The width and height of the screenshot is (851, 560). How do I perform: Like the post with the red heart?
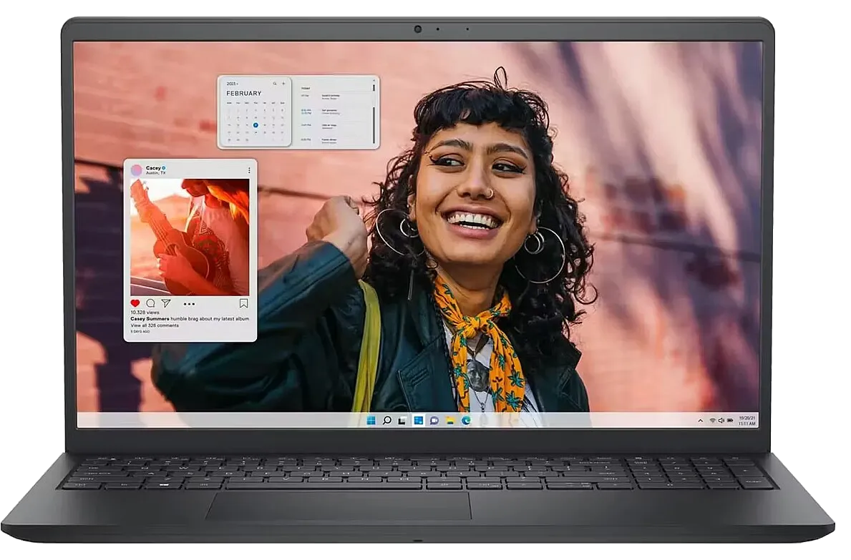point(135,303)
